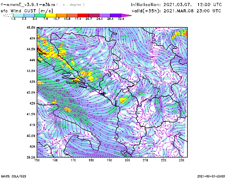Click the "valid(+35h):" label
231x178 pixels.
click(x=146, y=11)
